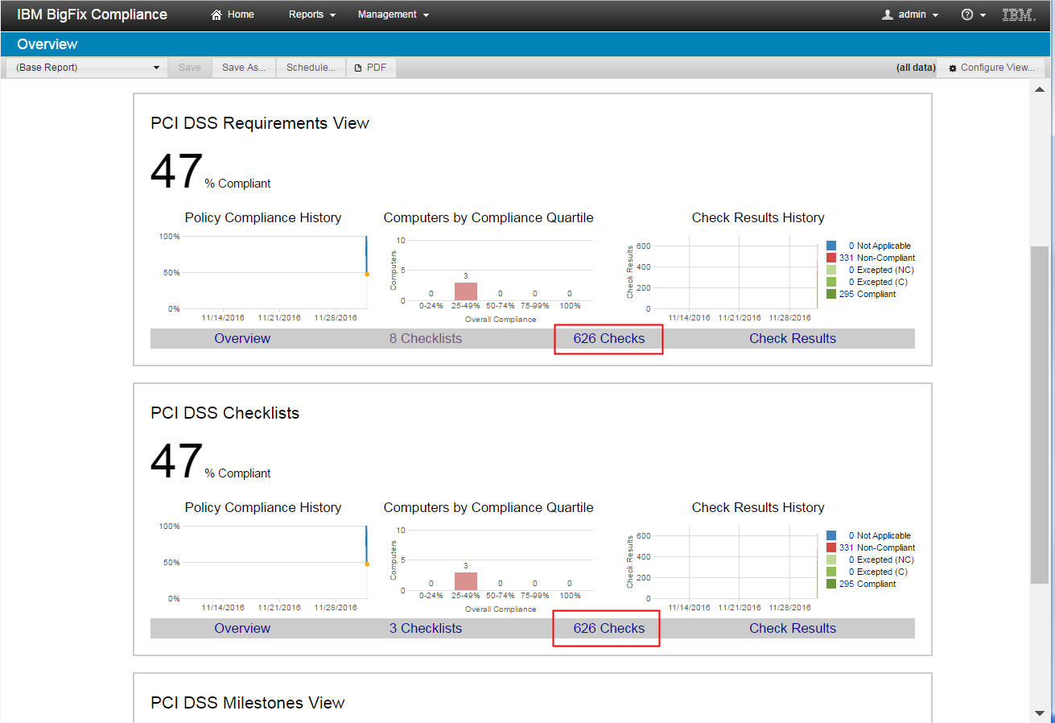This screenshot has width=1055, height=723.
Task: Click Save As button
Action: (x=244, y=68)
